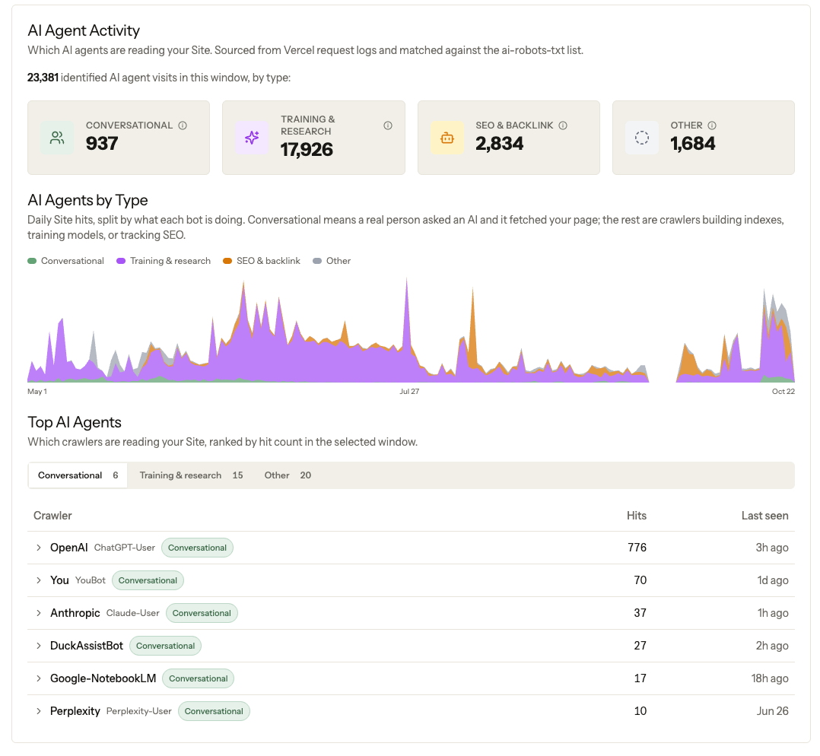Click the 2,834 SEO & Backlink count

(x=500, y=143)
